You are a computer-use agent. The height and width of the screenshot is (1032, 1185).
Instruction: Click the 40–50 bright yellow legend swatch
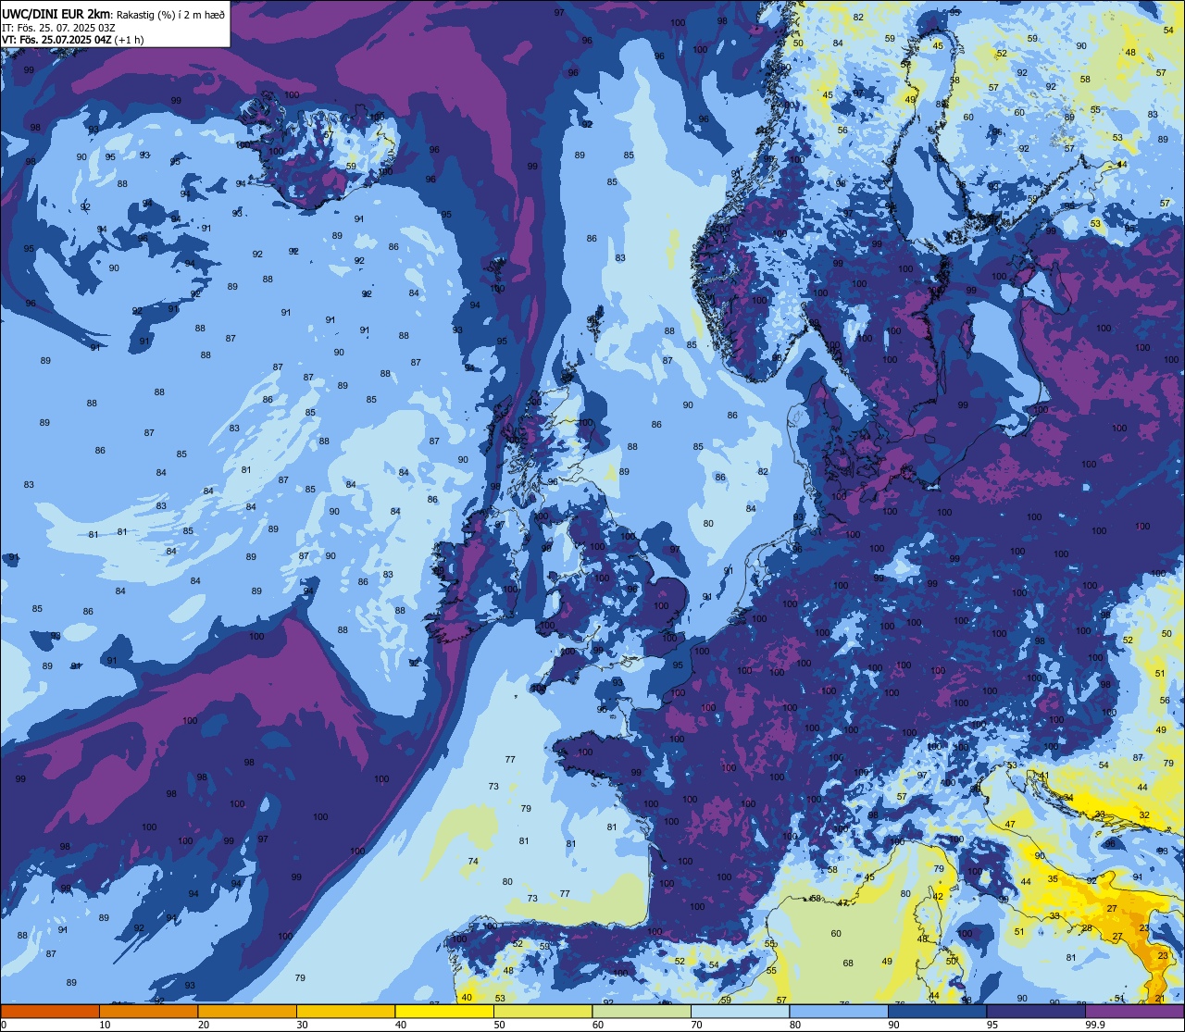[x=444, y=1011]
